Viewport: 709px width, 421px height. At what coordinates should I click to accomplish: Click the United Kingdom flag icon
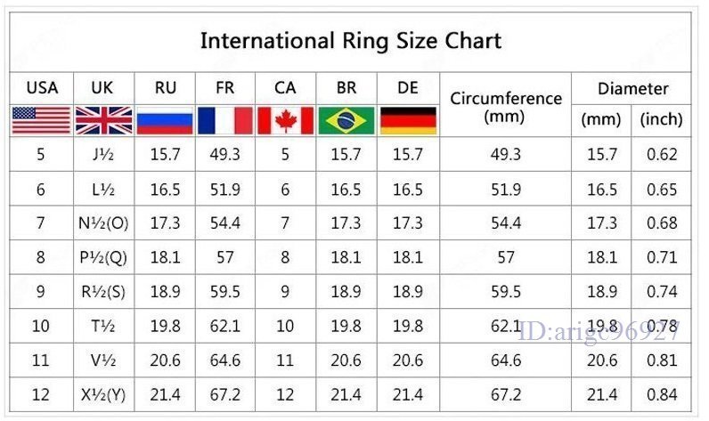point(102,119)
